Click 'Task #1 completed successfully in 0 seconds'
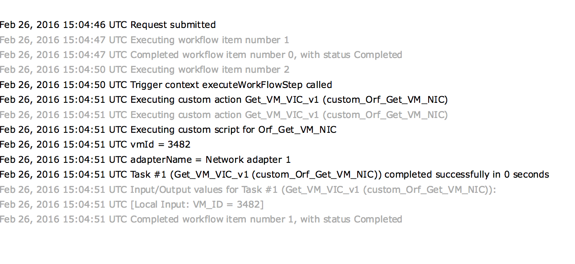Image resolution: width=575 pixels, height=264 pixels. tap(274, 174)
